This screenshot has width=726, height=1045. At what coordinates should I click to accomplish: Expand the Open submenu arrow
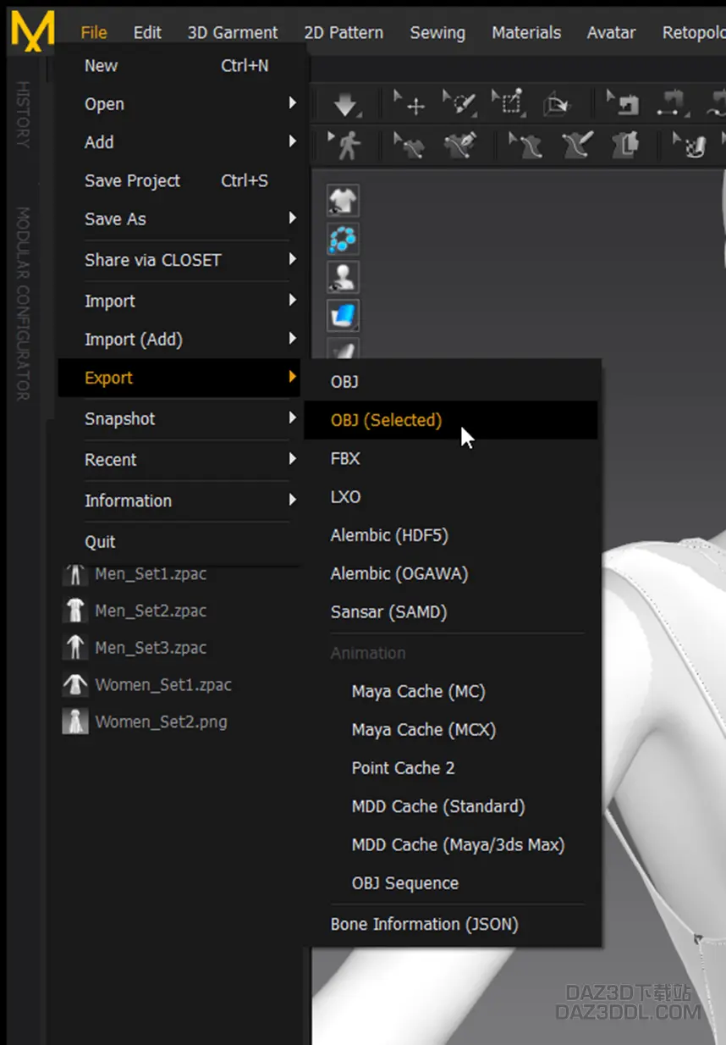pyautogui.click(x=293, y=103)
